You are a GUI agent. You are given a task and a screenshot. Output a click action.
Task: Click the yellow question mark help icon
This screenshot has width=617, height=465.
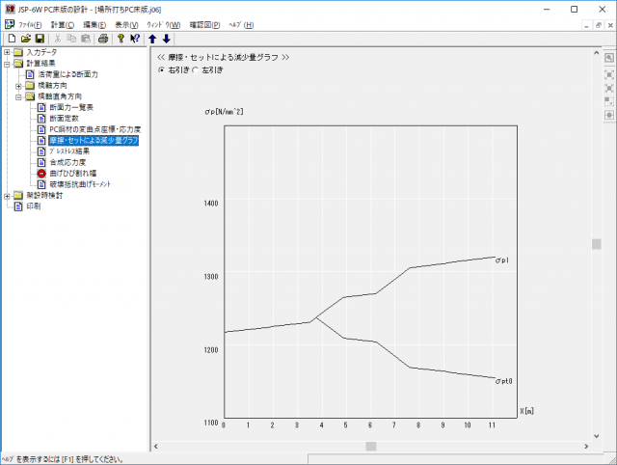(x=121, y=39)
